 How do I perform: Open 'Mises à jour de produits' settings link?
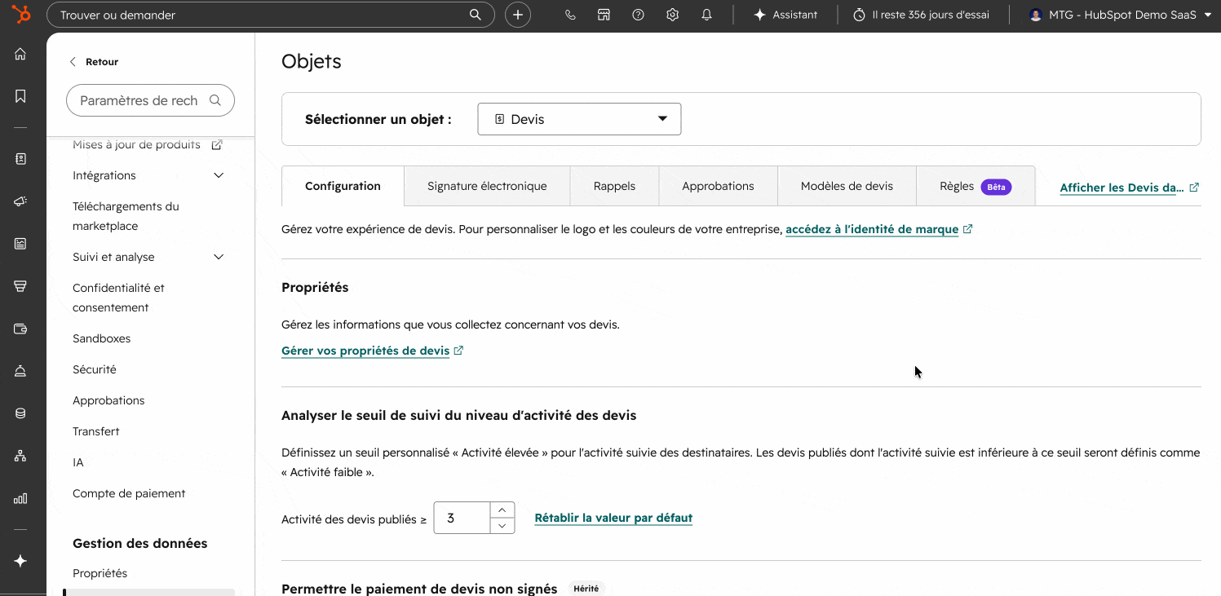[147, 144]
